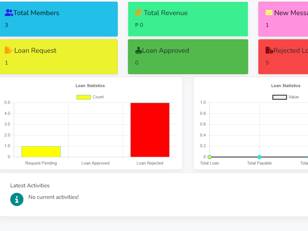Click the line chart Loan Statistics title
The width and height of the screenshot is (308, 231).
point(286,86)
